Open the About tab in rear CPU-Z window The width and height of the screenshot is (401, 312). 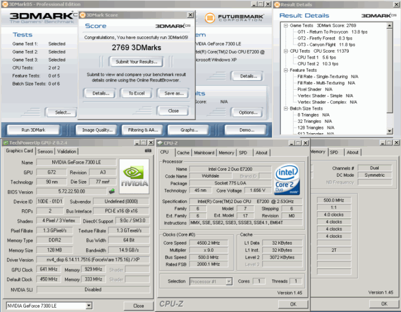tap(353, 152)
